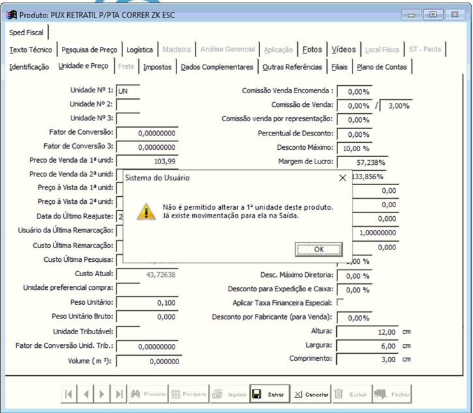Click Desconto por Fabricante field
The image size is (473, 413).
(x=354, y=318)
